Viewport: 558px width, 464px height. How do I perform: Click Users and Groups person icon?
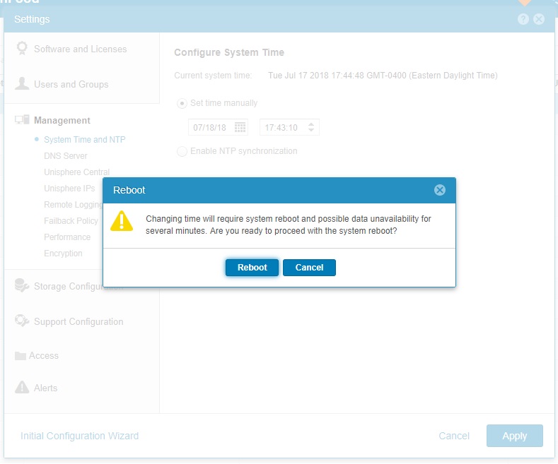22,83
